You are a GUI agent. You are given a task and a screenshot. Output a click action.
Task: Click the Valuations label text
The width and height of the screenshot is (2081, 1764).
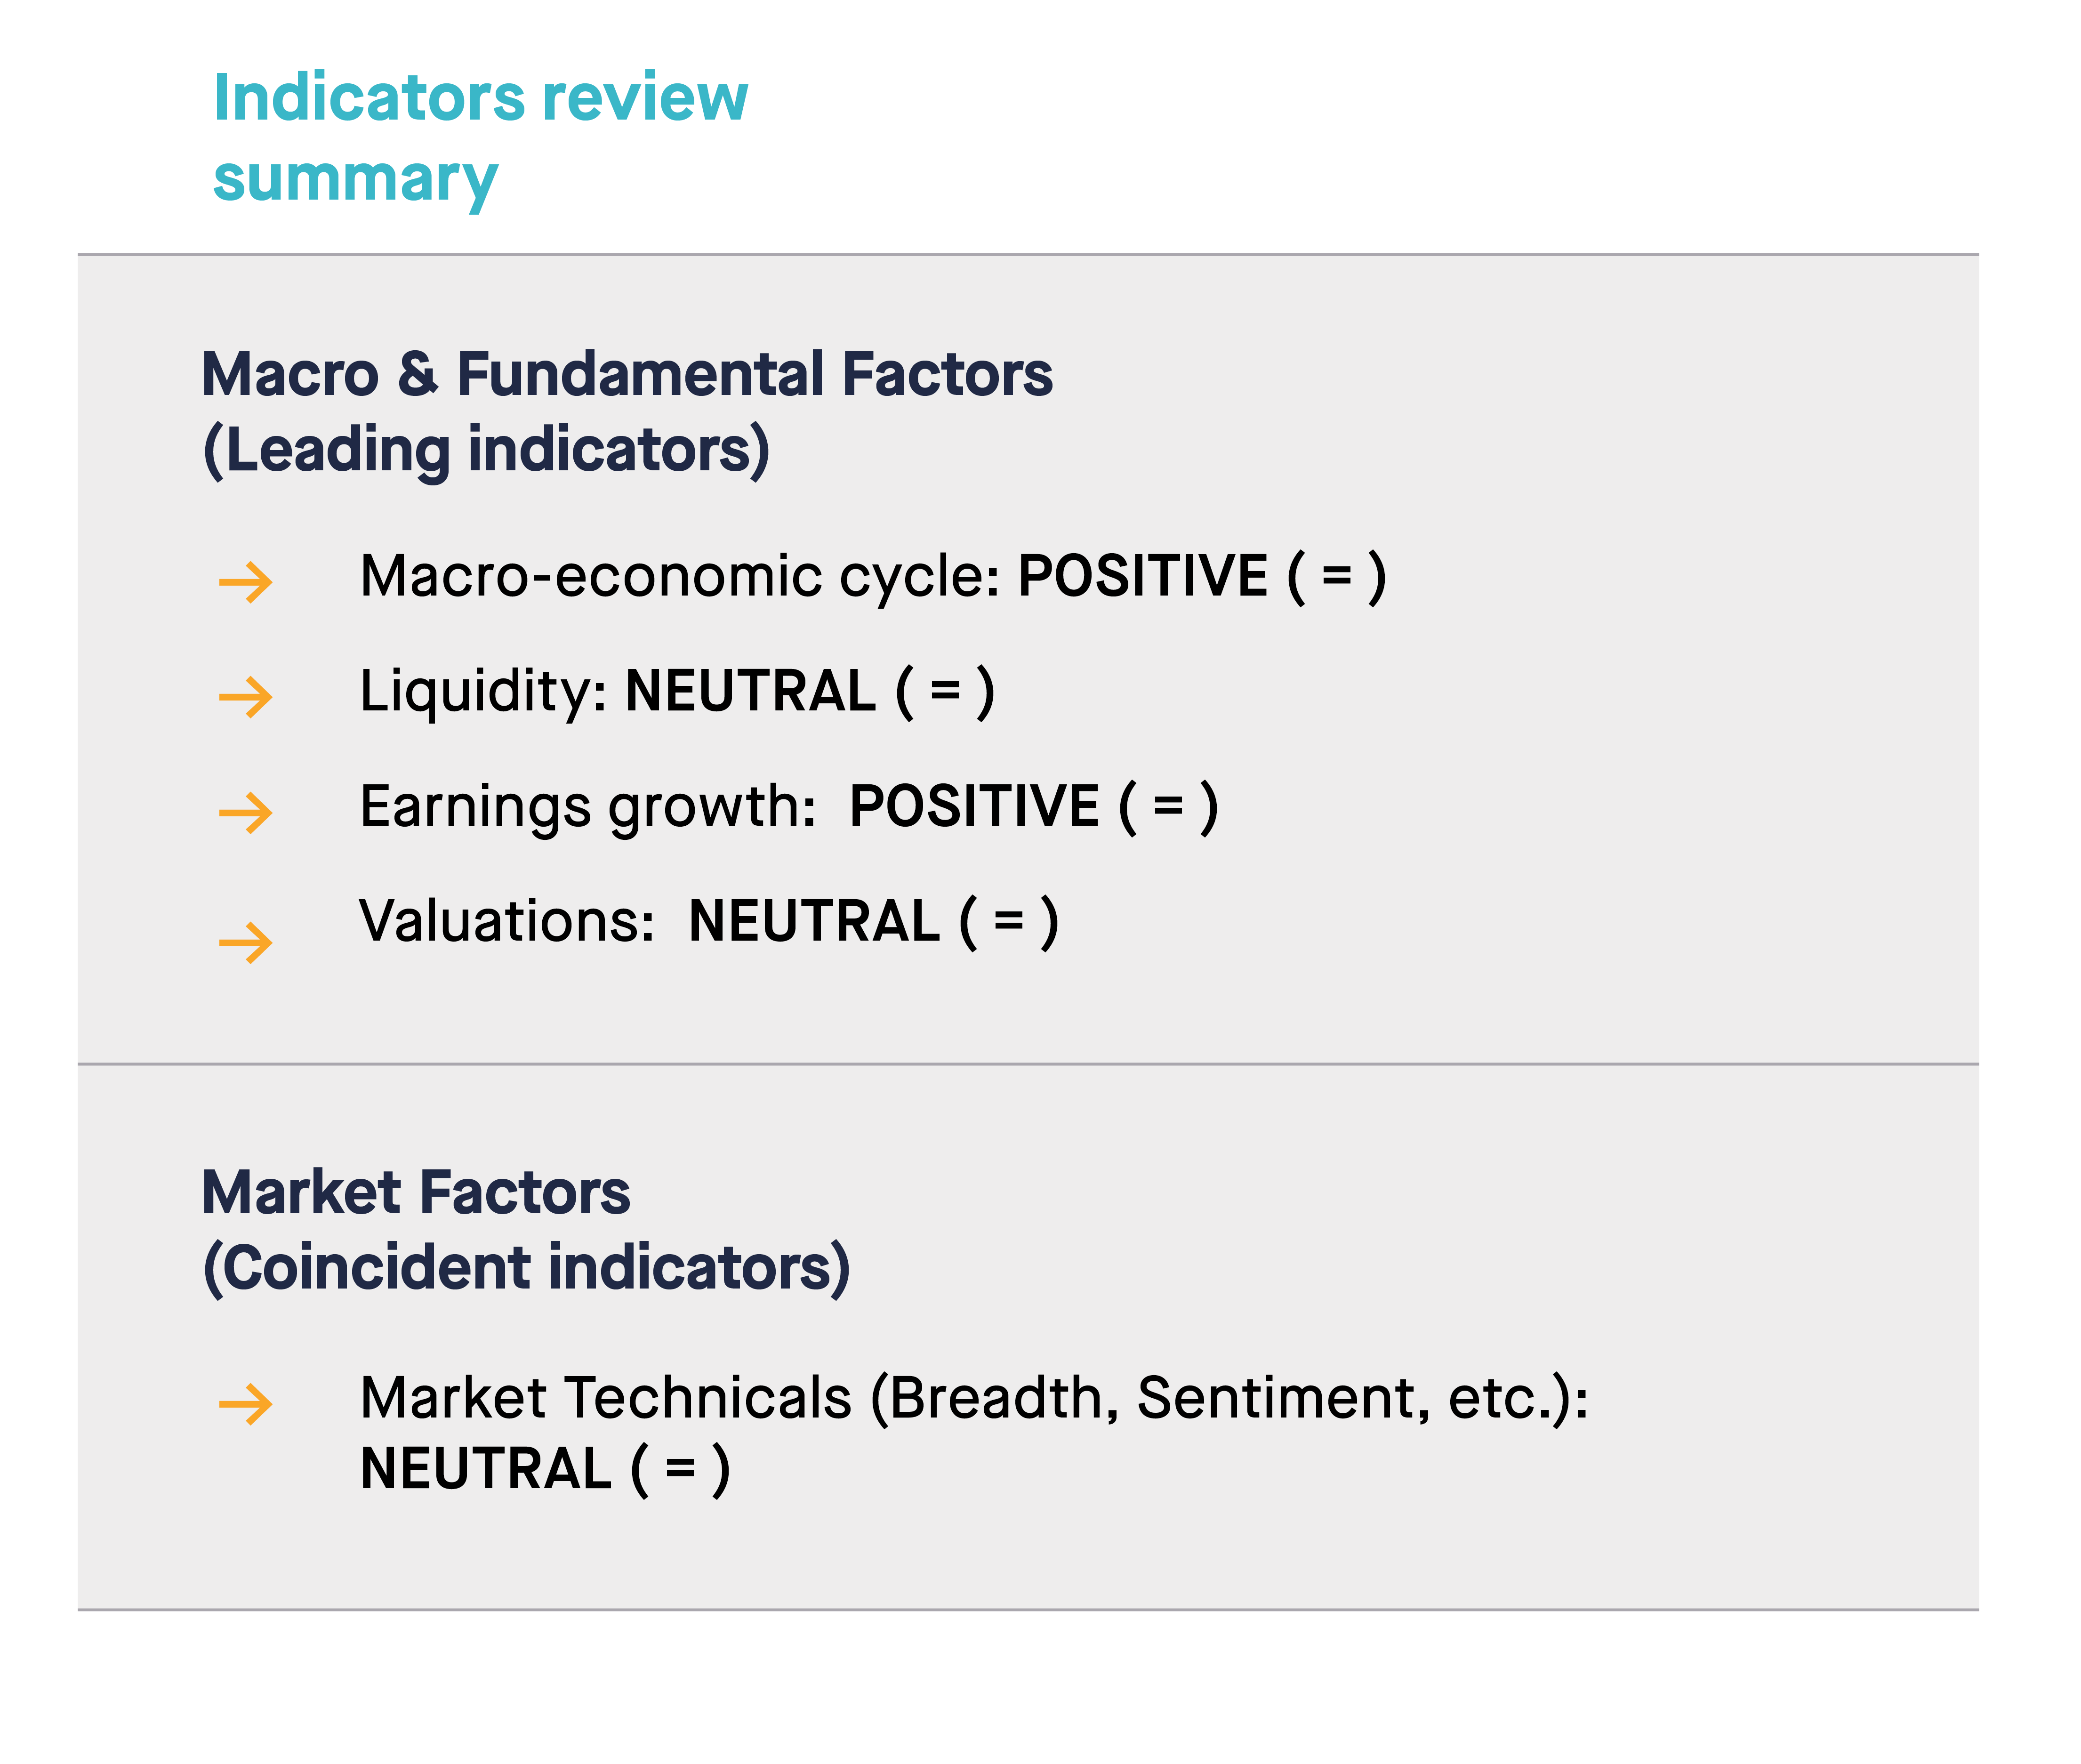pyautogui.click(x=507, y=921)
